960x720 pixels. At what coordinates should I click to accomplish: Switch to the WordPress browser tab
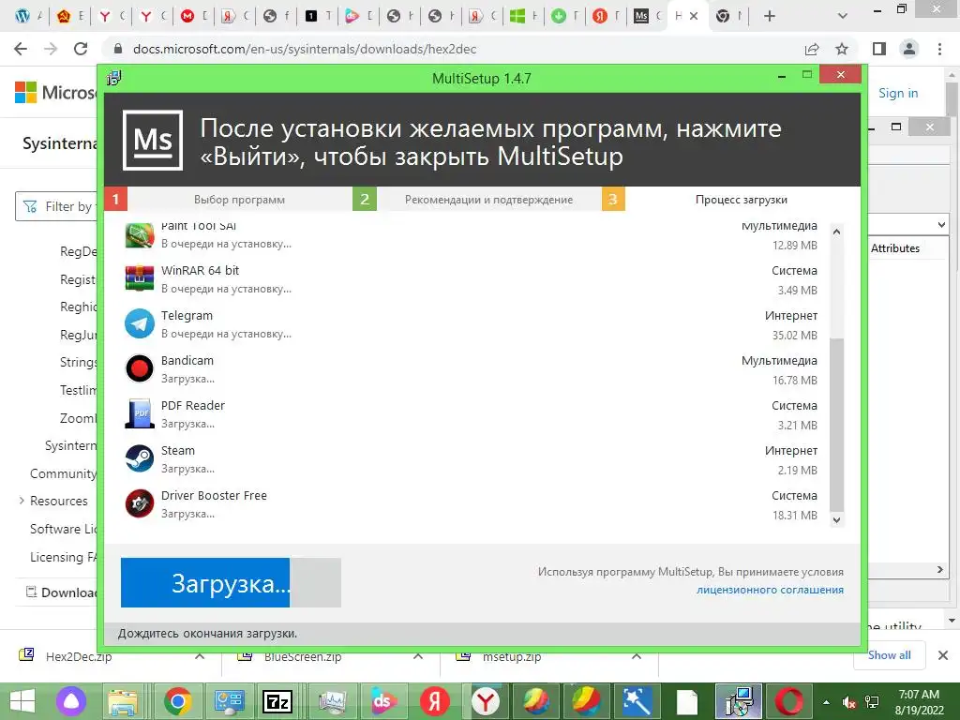tap(29, 16)
